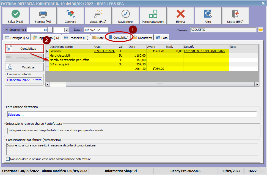
Task: Open the RESELLERS SPA link in Anag. column
Action: pyautogui.click(x=104, y=51)
